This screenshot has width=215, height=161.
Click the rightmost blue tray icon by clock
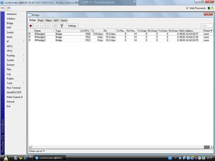(203, 158)
